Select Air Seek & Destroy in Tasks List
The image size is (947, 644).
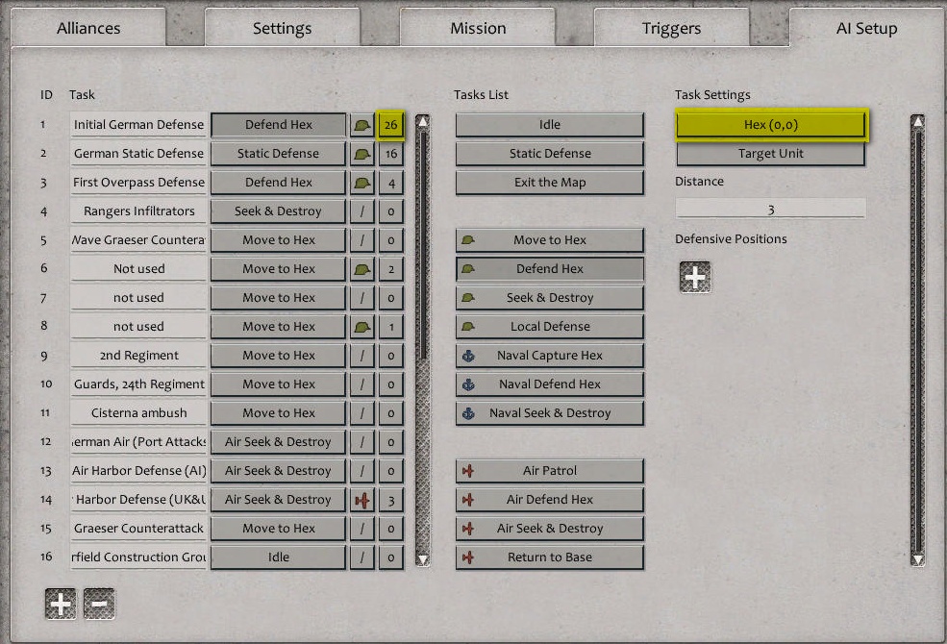pos(550,529)
